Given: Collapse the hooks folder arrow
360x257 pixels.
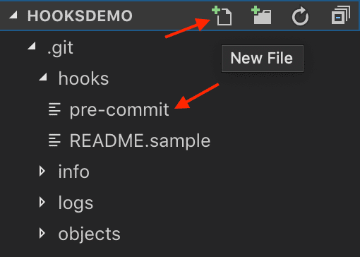Looking at the screenshot, I should (x=43, y=77).
